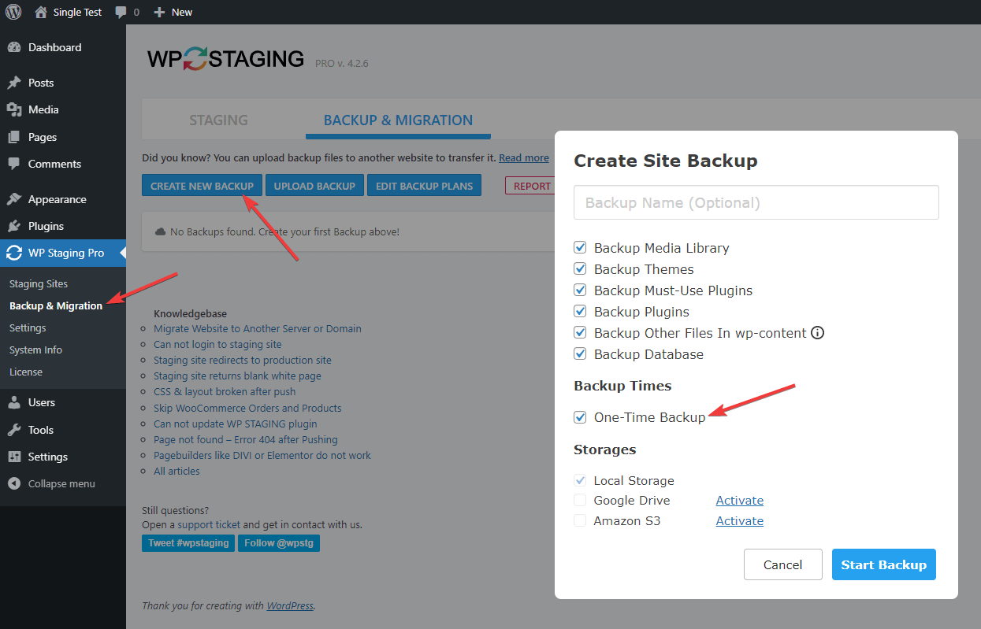Toggle the Backup Themes checkbox

pyautogui.click(x=580, y=269)
